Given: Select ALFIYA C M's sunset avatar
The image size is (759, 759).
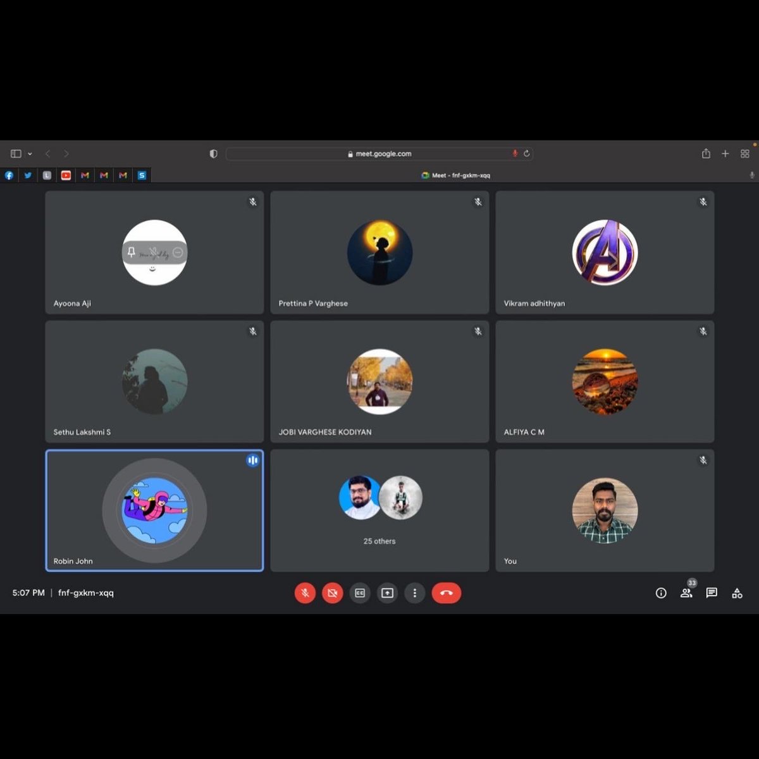Looking at the screenshot, I should [x=605, y=381].
